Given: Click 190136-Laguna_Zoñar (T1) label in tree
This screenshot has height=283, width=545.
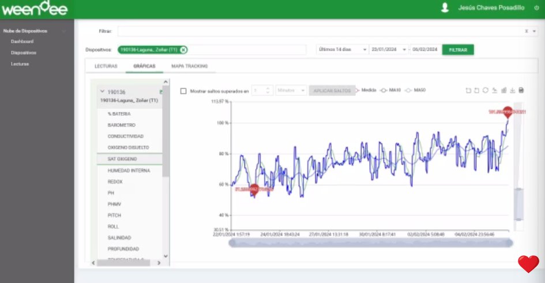Looking at the screenshot, I should (129, 100).
